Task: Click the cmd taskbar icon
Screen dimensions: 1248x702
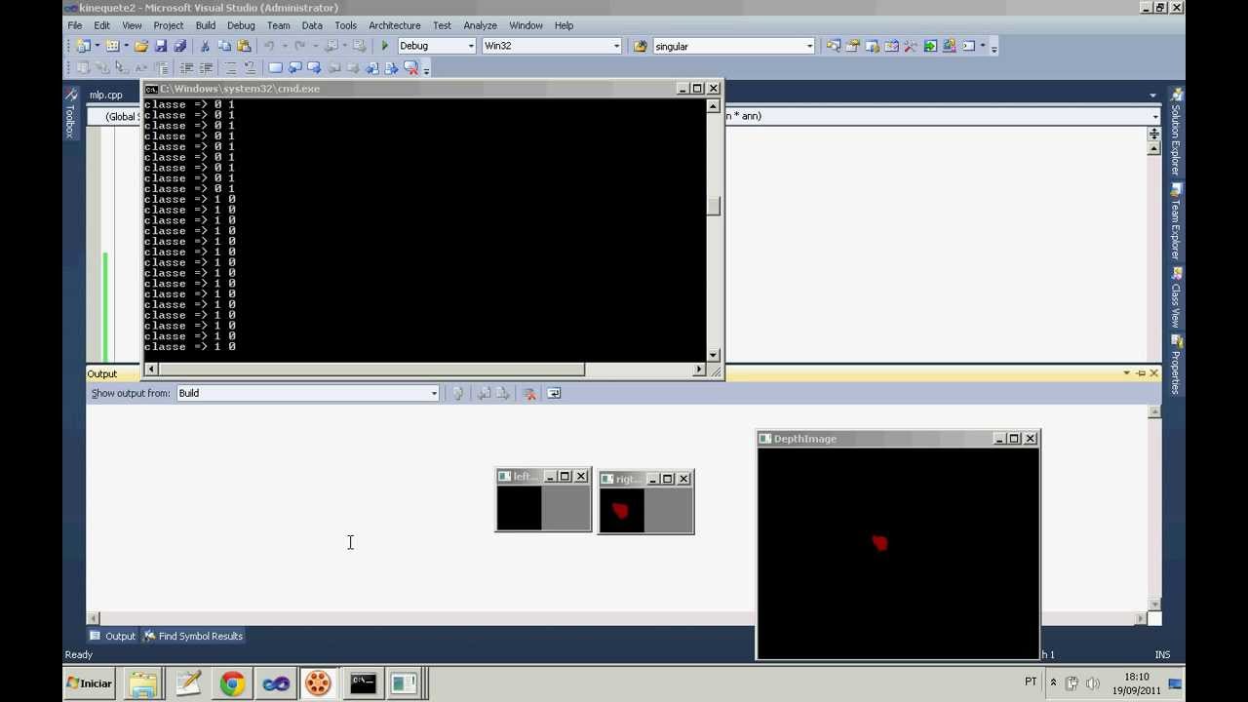Action: click(x=362, y=683)
